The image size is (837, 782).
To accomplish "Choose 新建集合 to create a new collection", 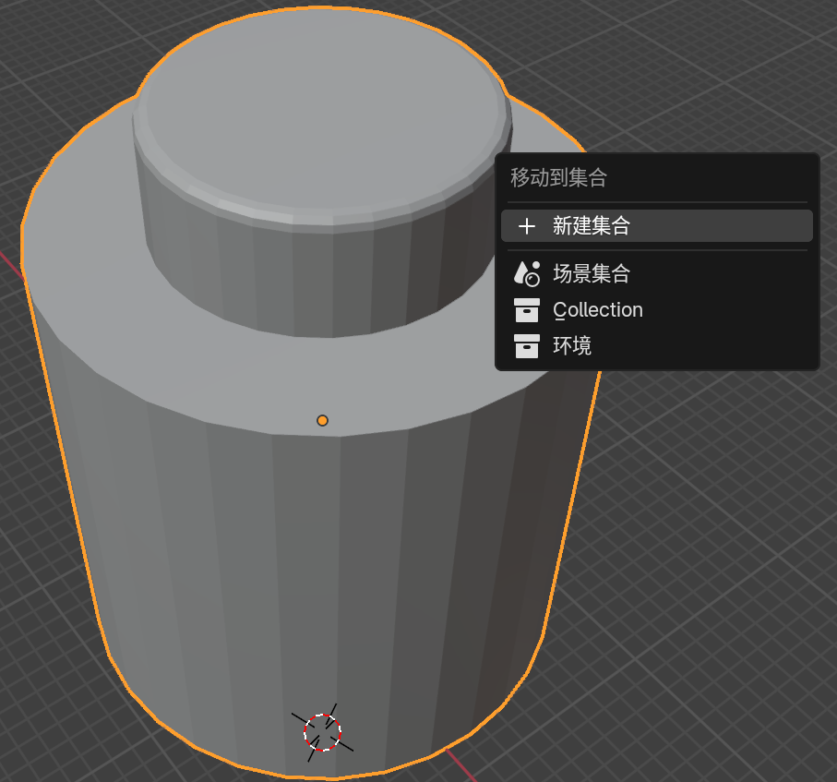I will [x=656, y=226].
